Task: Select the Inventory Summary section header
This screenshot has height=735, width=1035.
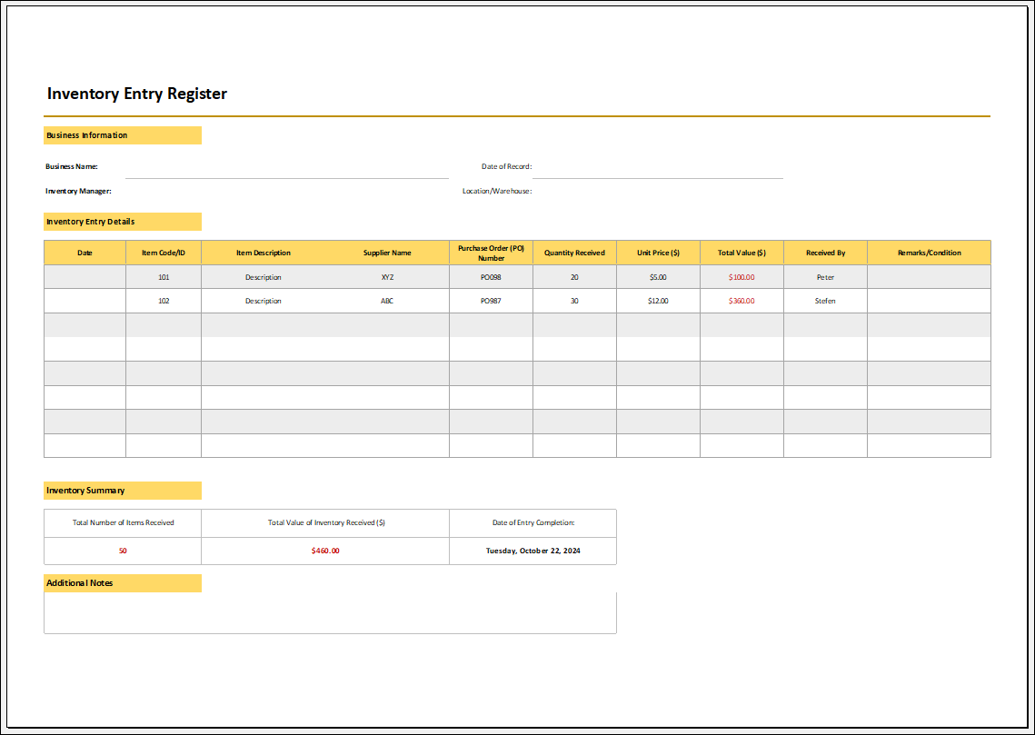Action: click(x=123, y=490)
